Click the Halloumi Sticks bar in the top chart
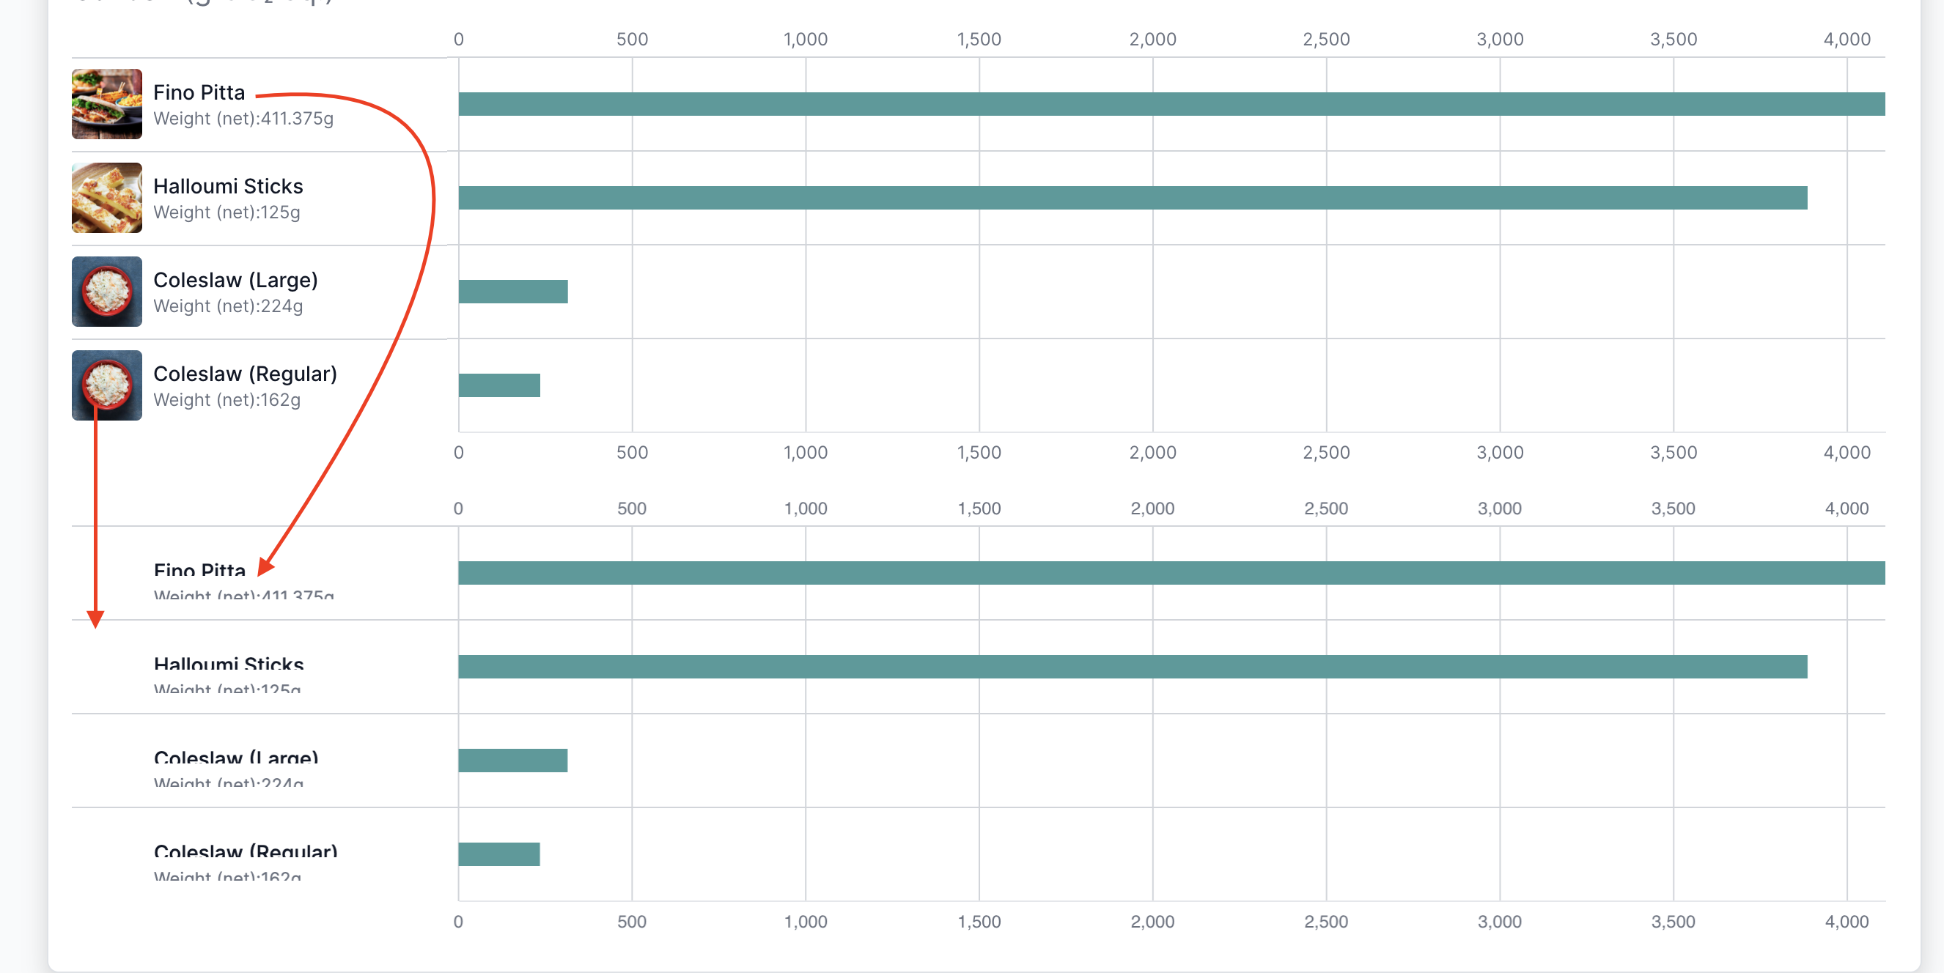Viewport: 1944px width, 973px height. tap(1132, 198)
